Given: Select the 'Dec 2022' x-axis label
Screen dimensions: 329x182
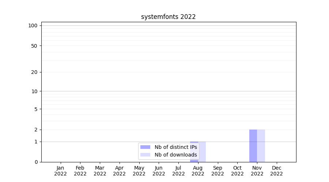Looking at the screenshot, I should [x=276, y=171].
